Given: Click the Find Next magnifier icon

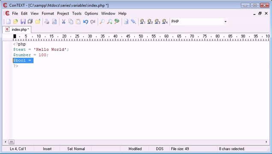Looking at the screenshot, I should coord(109,21).
